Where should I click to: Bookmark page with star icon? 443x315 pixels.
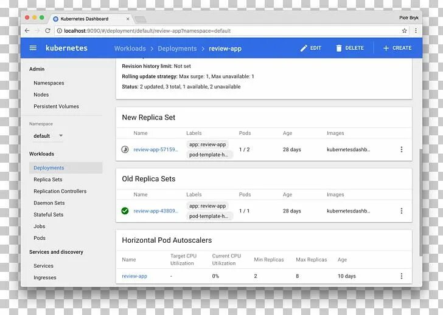[404, 31]
